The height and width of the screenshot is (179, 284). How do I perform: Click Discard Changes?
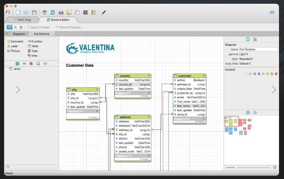tap(68, 27)
